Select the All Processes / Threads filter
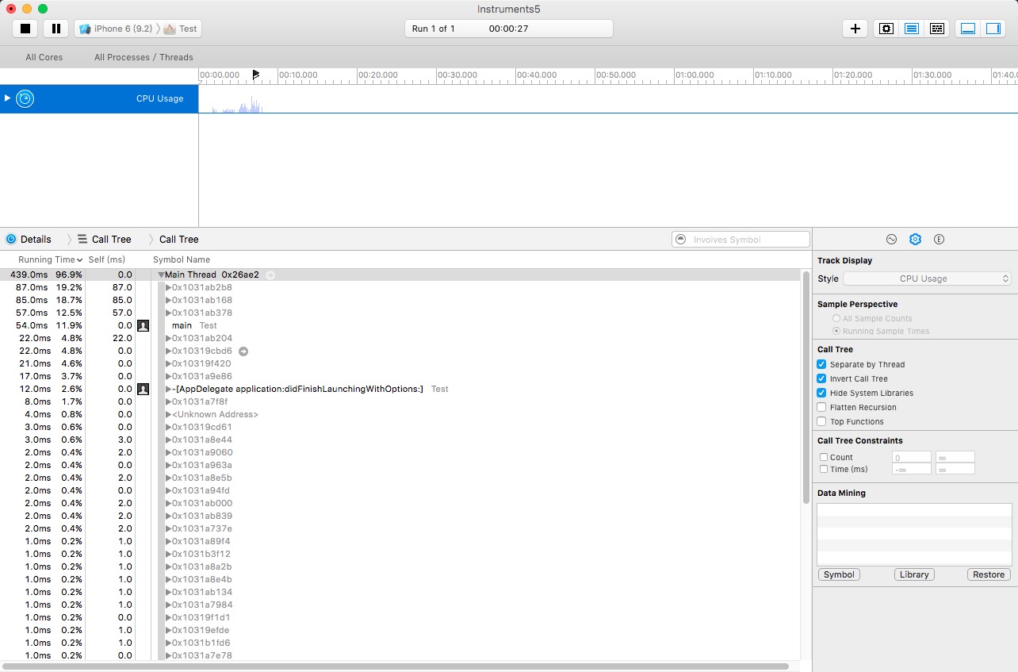 click(x=144, y=57)
